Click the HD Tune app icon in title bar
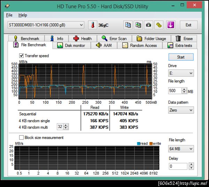209x187 pixels. point(7,6)
